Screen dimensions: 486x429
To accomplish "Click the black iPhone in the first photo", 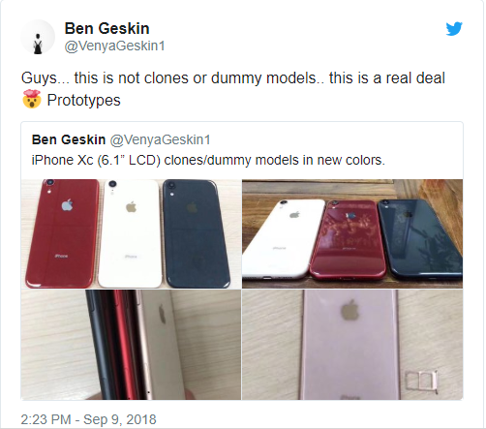I will (x=196, y=233).
